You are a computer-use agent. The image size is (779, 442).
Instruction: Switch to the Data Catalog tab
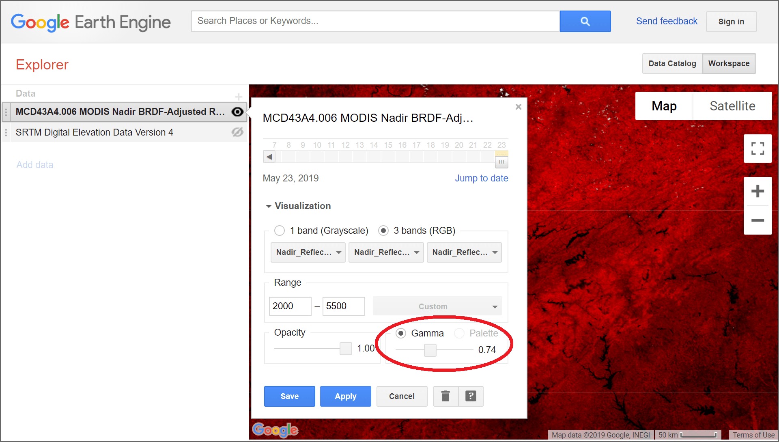[x=672, y=63]
